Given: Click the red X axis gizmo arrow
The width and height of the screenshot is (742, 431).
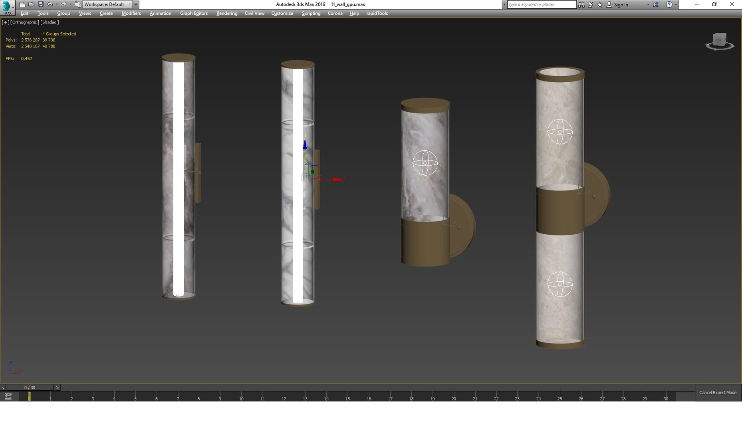Looking at the screenshot, I should pyautogui.click(x=337, y=179).
